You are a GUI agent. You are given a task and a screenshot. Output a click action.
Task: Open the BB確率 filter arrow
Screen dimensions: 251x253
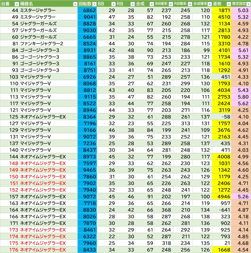click(x=171, y=4)
